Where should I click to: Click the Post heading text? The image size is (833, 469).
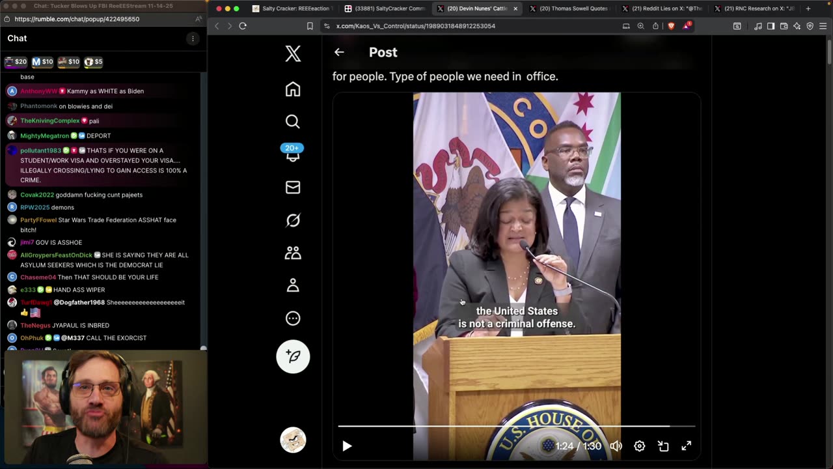pyautogui.click(x=383, y=52)
